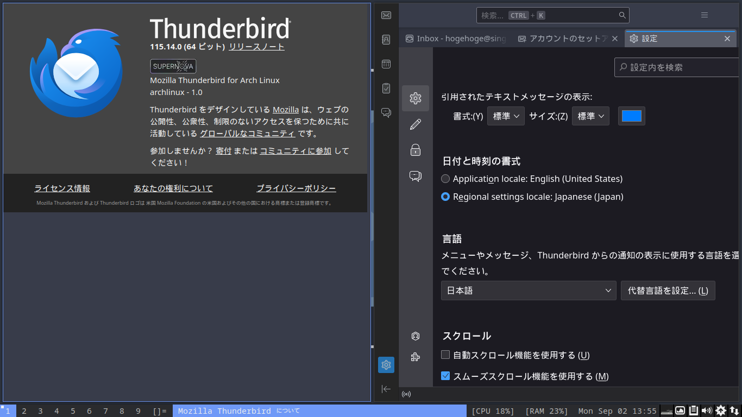This screenshot has width=742, height=417.
Task: Open the Chat space in spaces toolbar
Action: [x=386, y=112]
